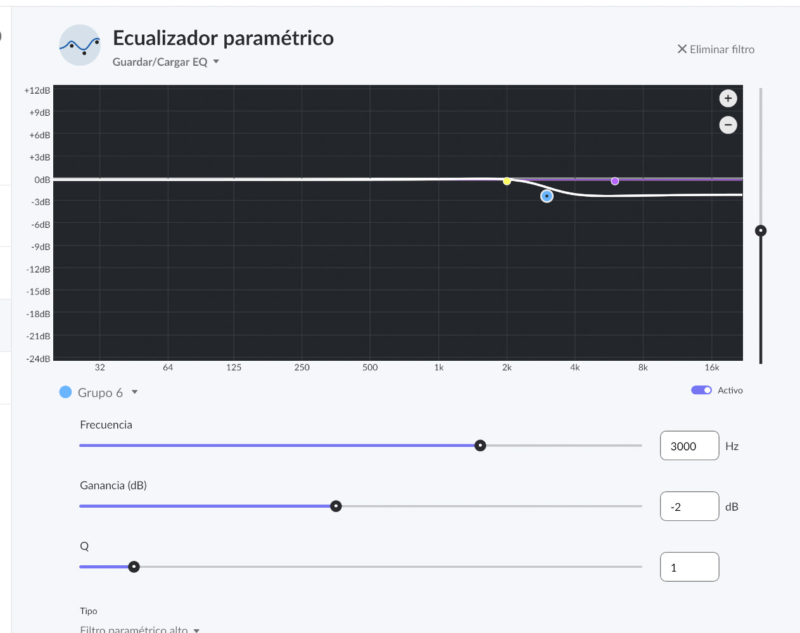
Task: Click the frequency input field showing 3000
Action: [x=689, y=446]
